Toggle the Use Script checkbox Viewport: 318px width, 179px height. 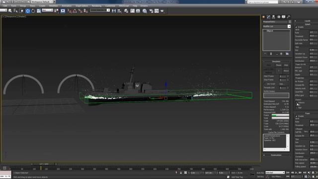pos(265,84)
